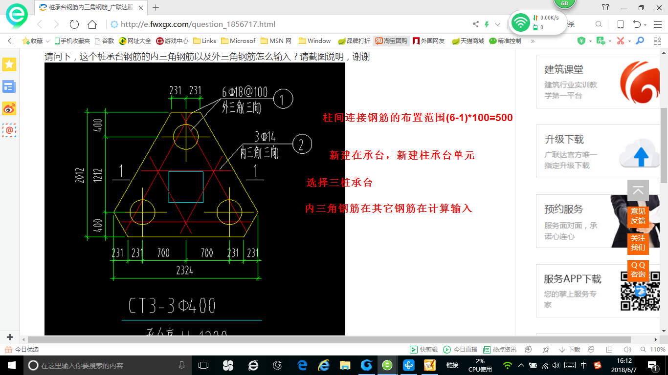Open the extensions grid icon
This screenshot has height=375, width=668.
coord(657,41)
